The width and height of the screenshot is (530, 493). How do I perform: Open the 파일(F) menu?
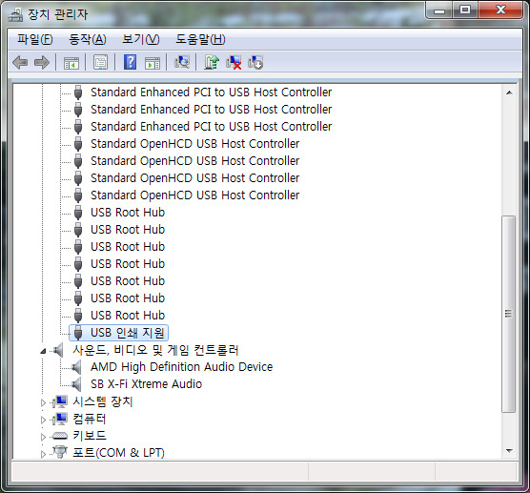pyautogui.click(x=35, y=39)
